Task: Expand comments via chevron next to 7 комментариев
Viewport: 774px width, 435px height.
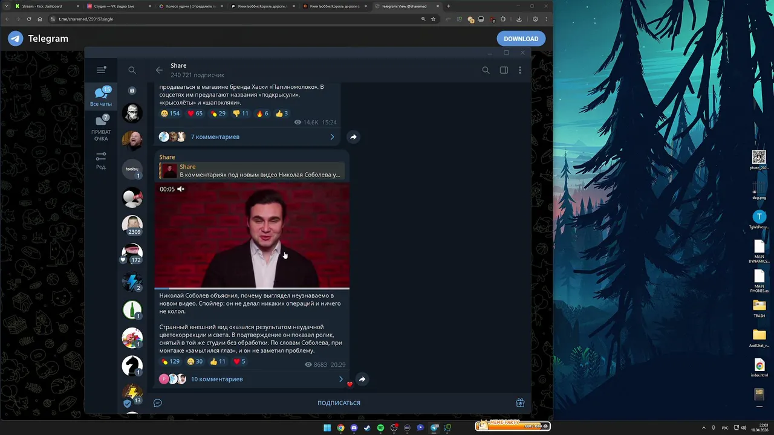Action: click(x=332, y=137)
